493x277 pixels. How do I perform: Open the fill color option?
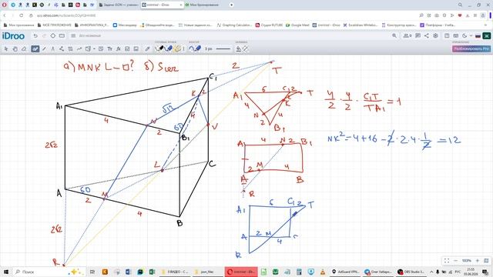tap(239, 49)
